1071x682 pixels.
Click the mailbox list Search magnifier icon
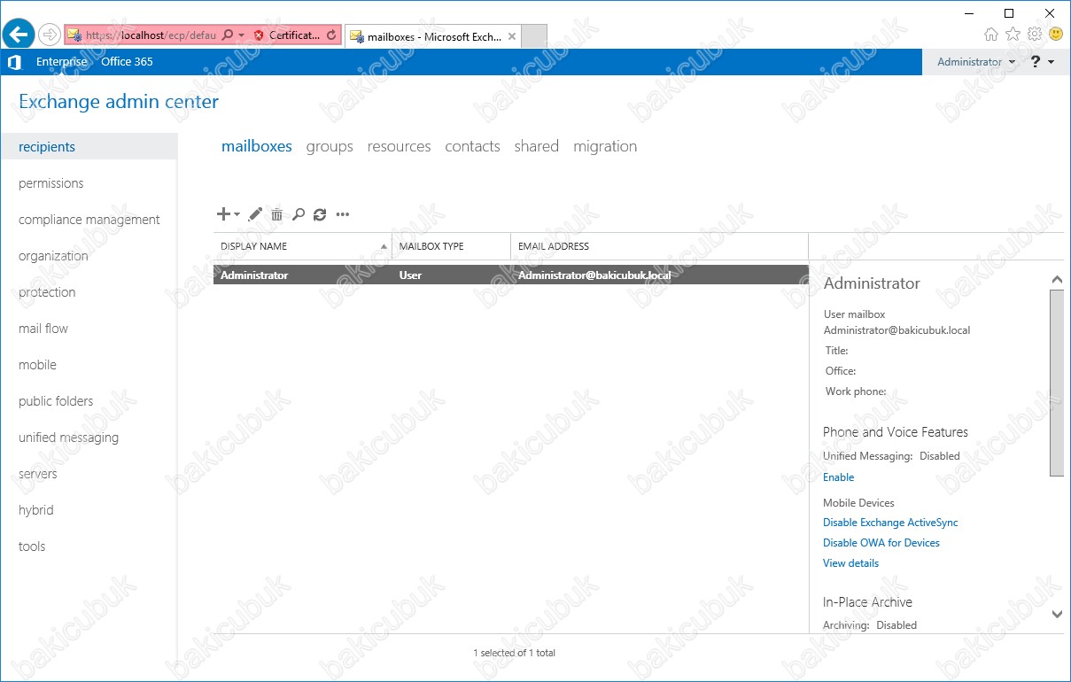pyautogui.click(x=299, y=214)
